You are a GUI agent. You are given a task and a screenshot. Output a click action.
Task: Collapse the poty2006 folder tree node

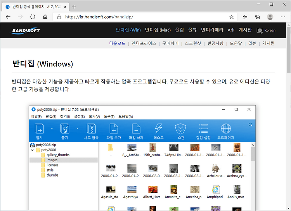(33, 150)
